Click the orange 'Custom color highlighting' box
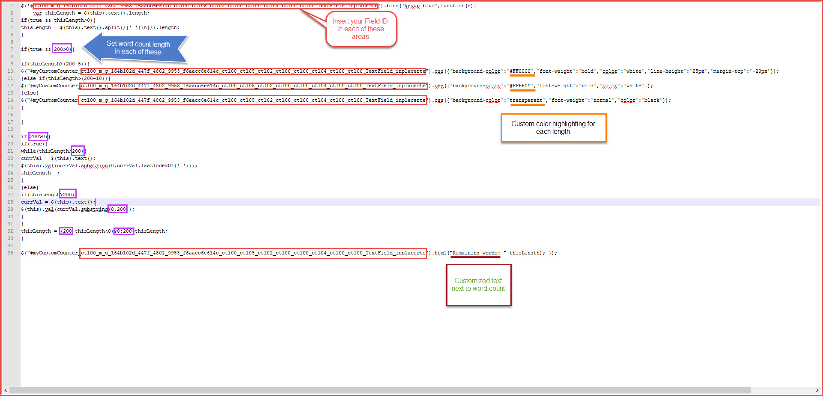Screen dimensions: 823x396 point(553,128)
